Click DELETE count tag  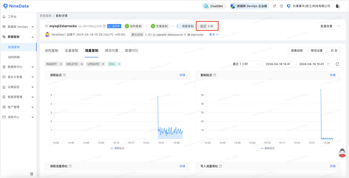click(74, 64)
